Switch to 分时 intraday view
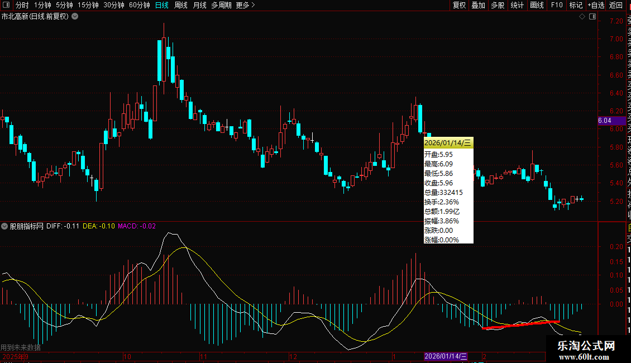631x363 pixels. coord(22,5)
